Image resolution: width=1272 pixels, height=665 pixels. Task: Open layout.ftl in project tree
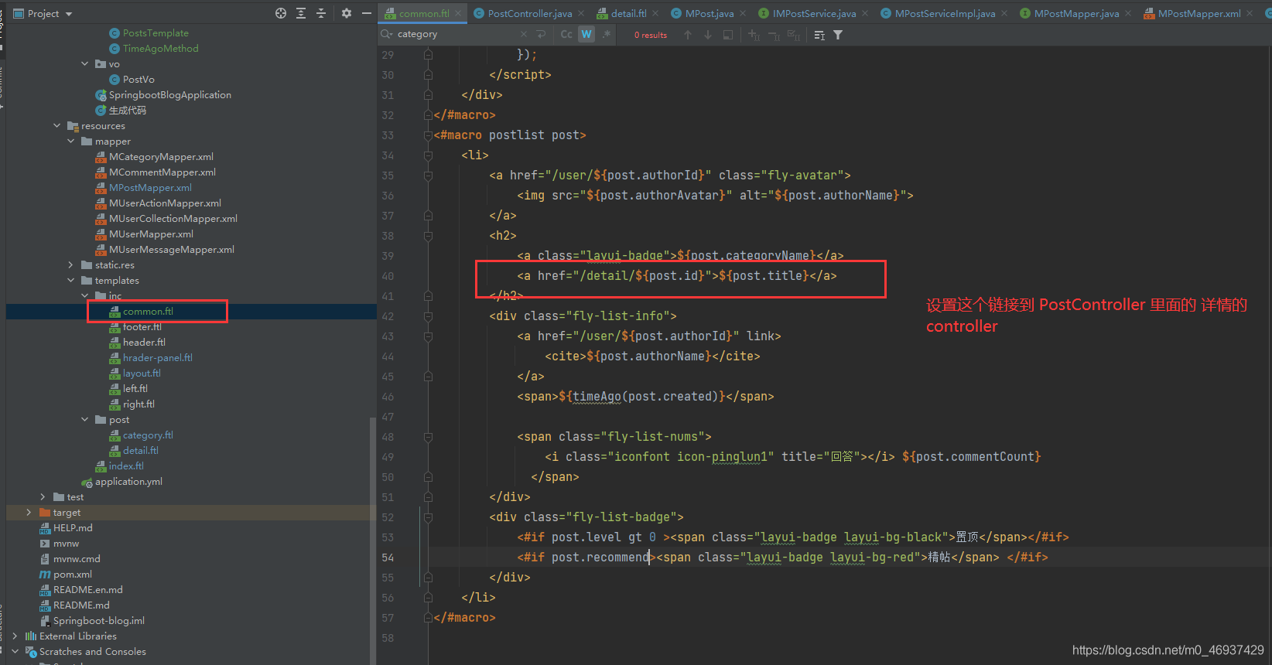click(142, 373)
